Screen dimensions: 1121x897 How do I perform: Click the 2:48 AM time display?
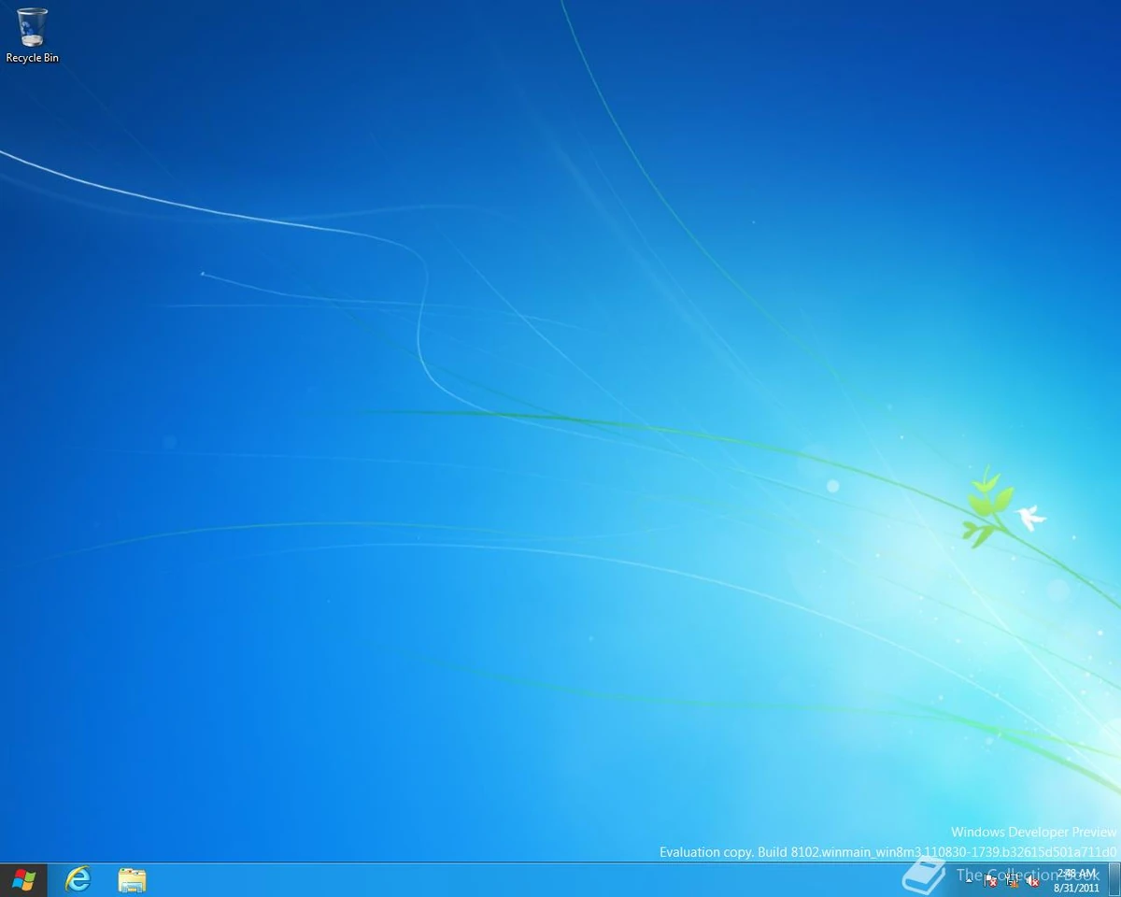coord(1077,872)
